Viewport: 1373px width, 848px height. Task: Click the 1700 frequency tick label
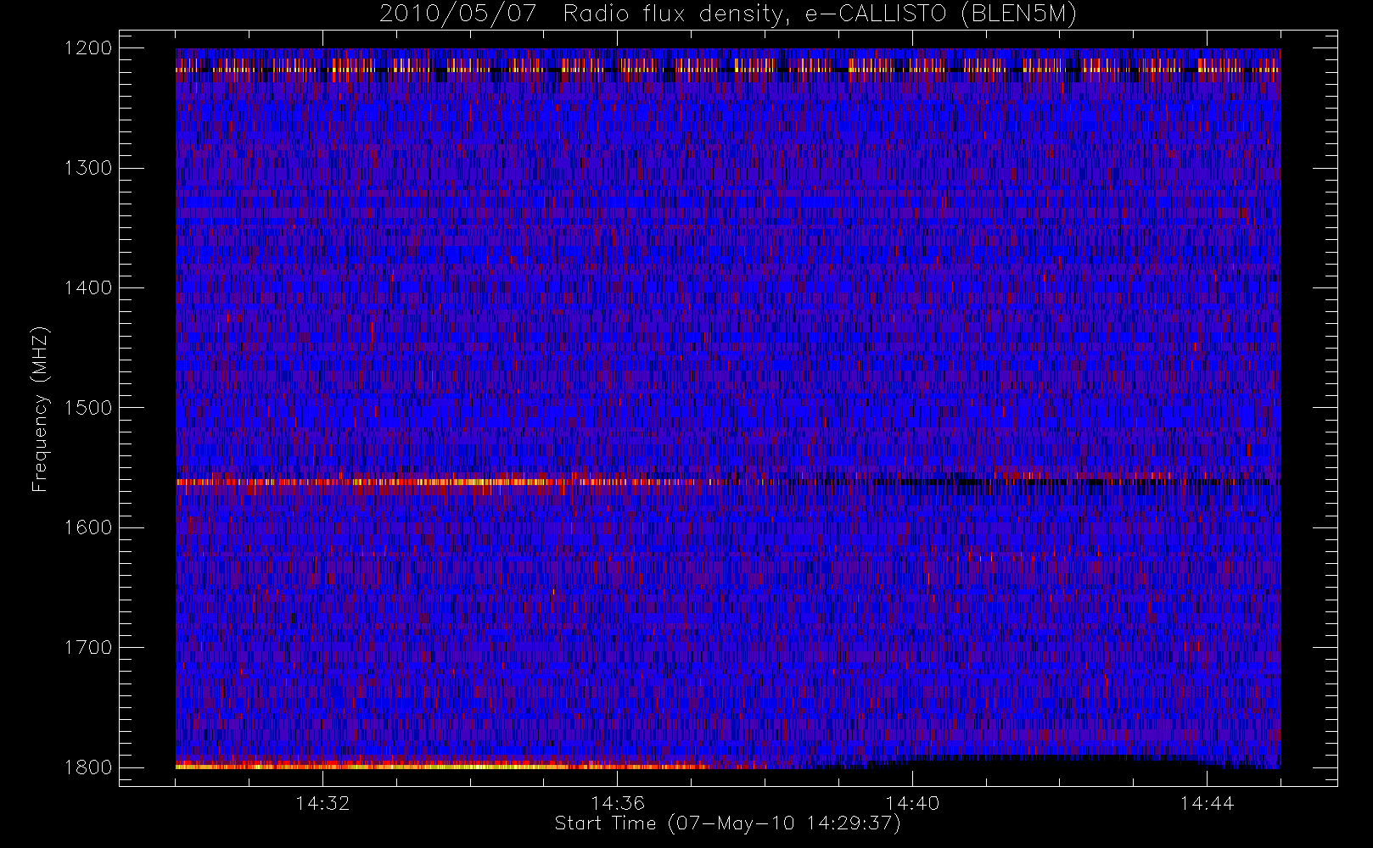coord(88,647)
